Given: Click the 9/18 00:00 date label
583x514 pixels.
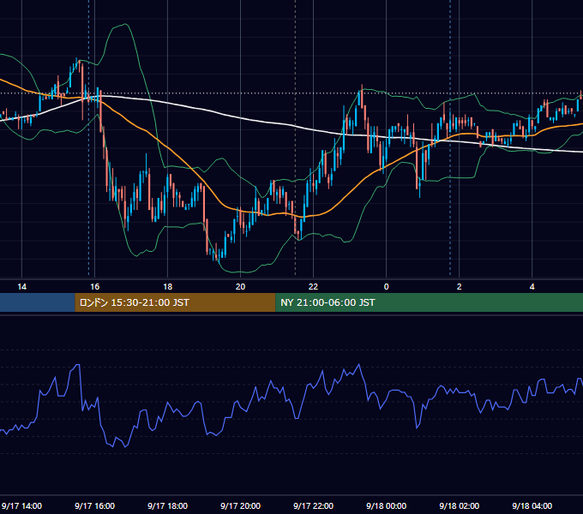Looking at the screenshot, I should tap(387, 505).
